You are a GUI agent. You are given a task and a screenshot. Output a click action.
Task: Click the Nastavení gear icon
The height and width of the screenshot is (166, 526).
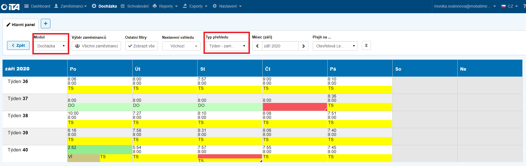(215, 6)
